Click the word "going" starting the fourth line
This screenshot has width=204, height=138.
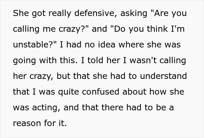click(23, 61)
